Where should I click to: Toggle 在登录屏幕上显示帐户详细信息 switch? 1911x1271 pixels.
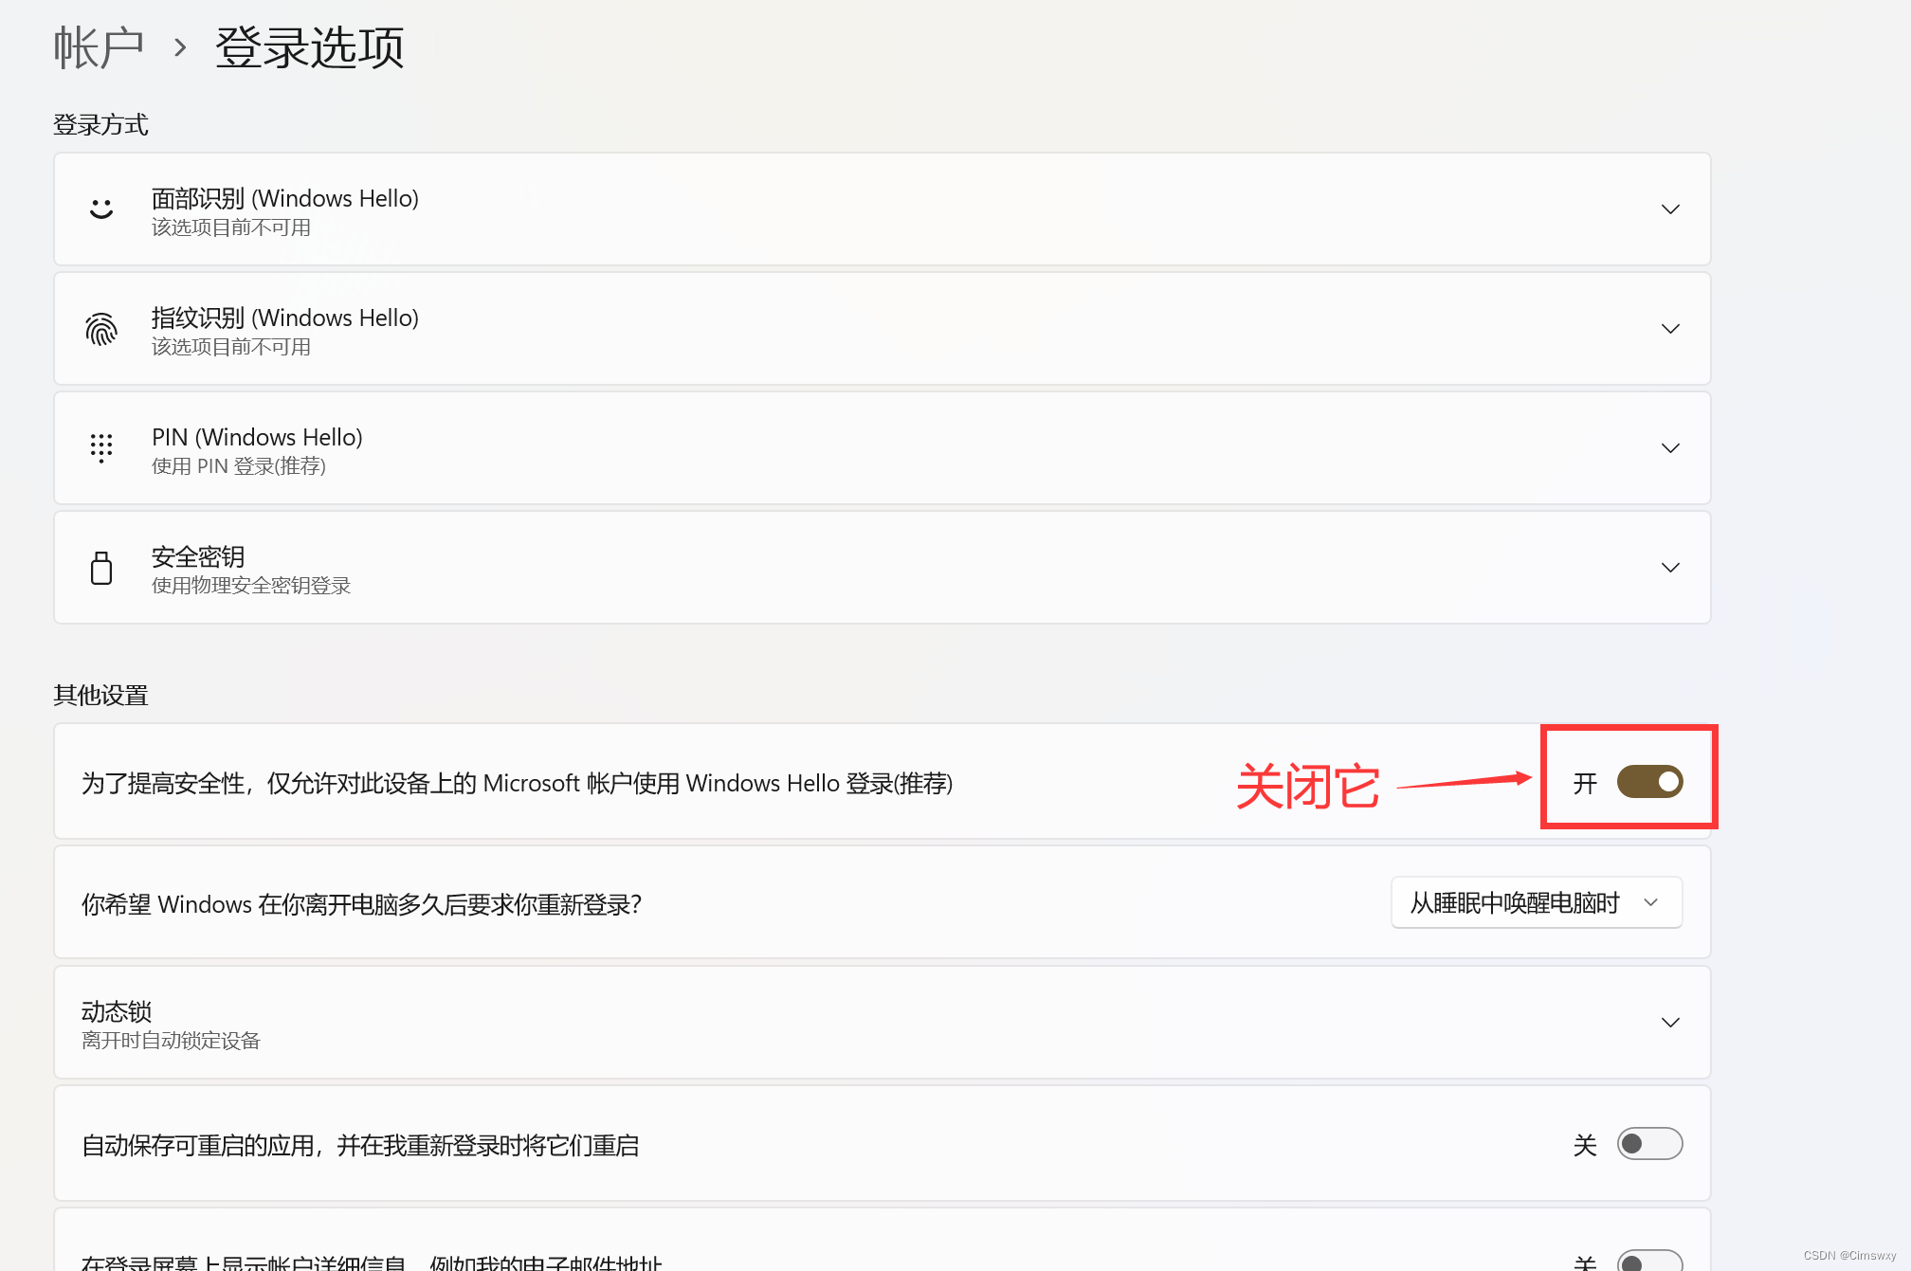pos(1649,1262)
